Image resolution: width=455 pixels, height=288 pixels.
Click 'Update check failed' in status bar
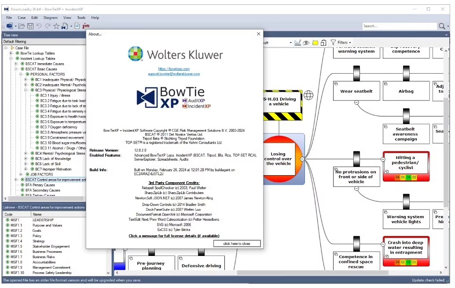tap(428, 280)
